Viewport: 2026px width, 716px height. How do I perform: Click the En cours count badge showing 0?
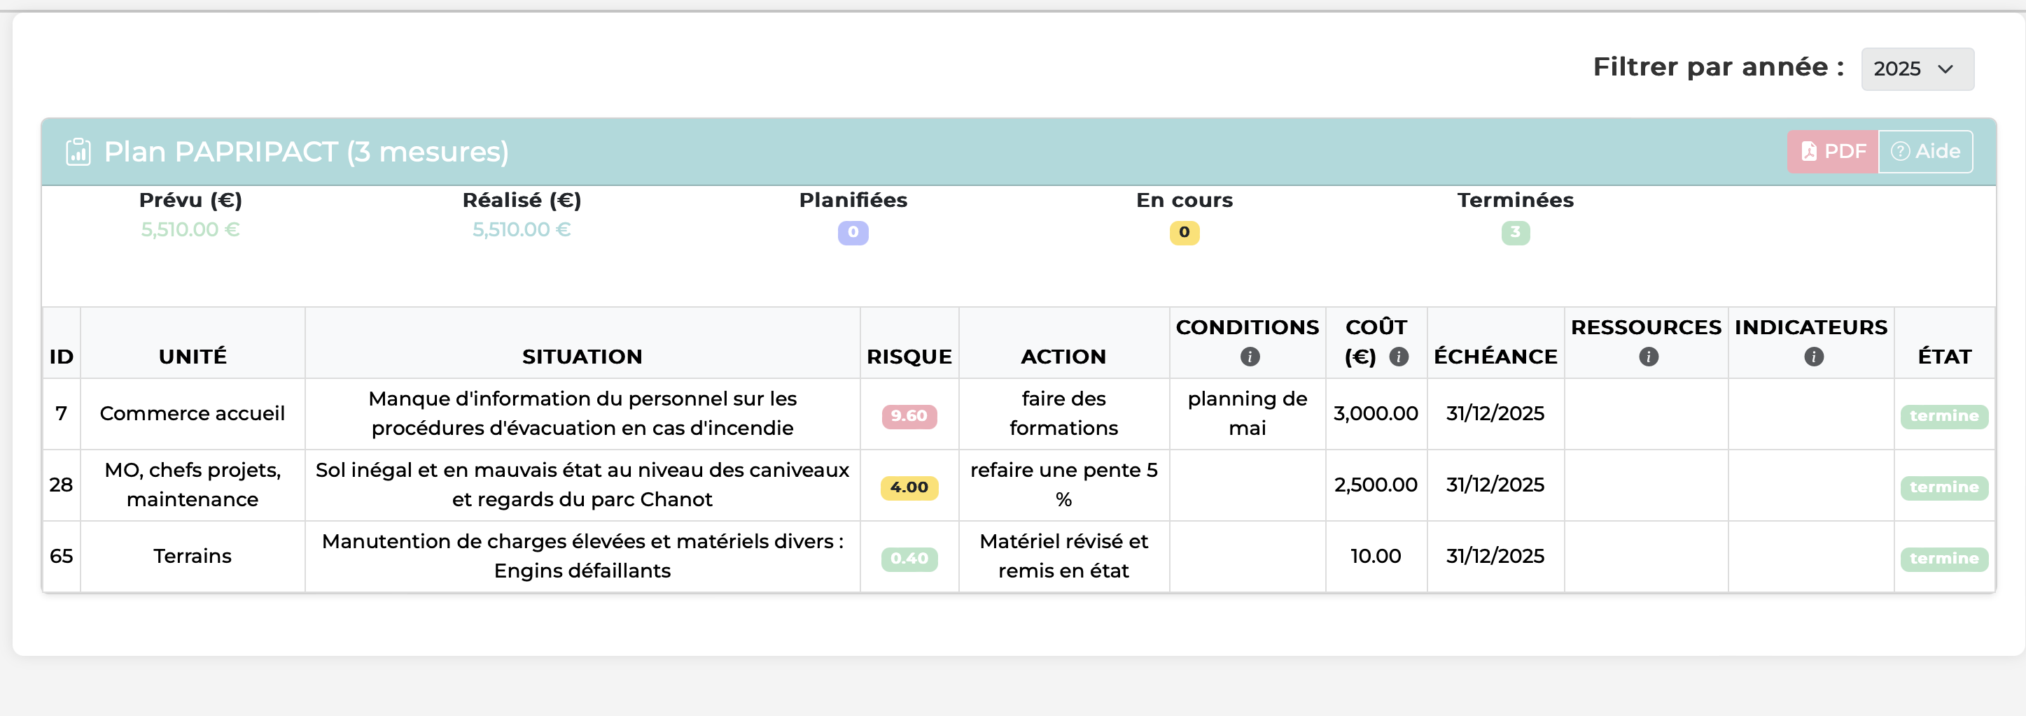click(1184, 233)
